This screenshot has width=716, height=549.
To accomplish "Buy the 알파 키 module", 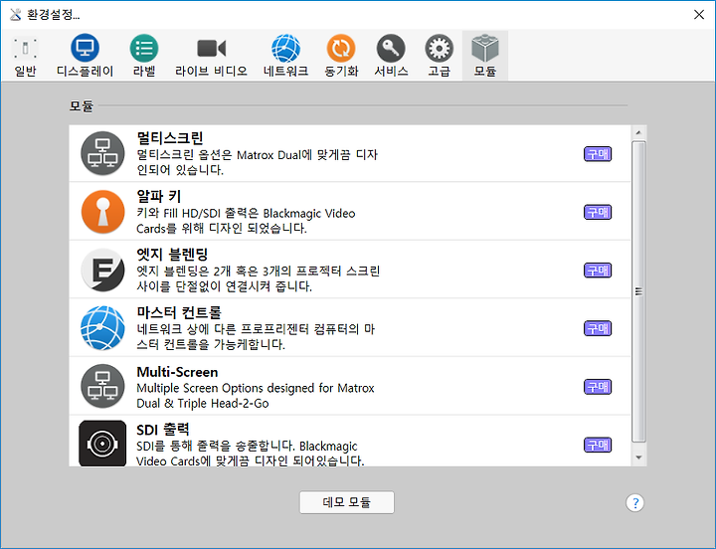I will click(x=598, y=212).
